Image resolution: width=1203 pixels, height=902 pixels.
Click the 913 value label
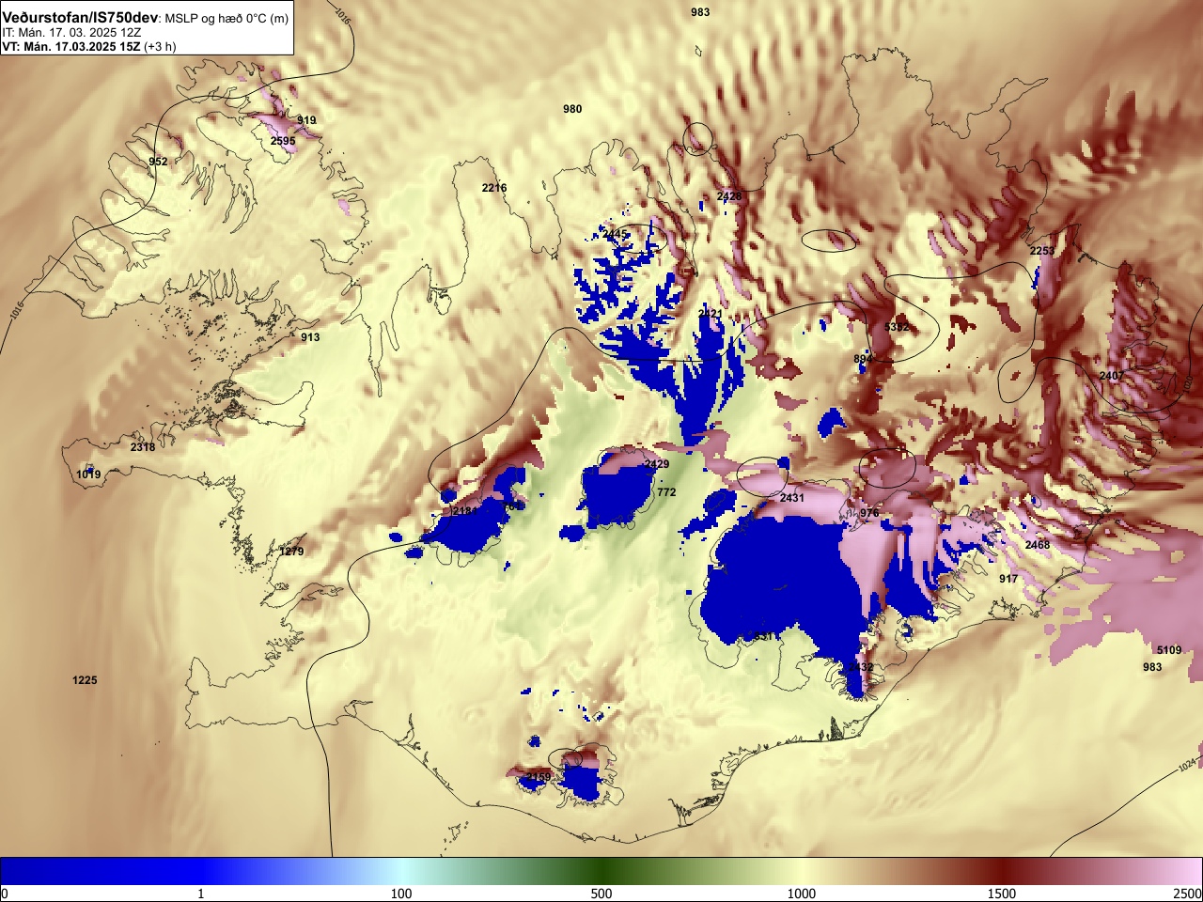coord(310,337)
